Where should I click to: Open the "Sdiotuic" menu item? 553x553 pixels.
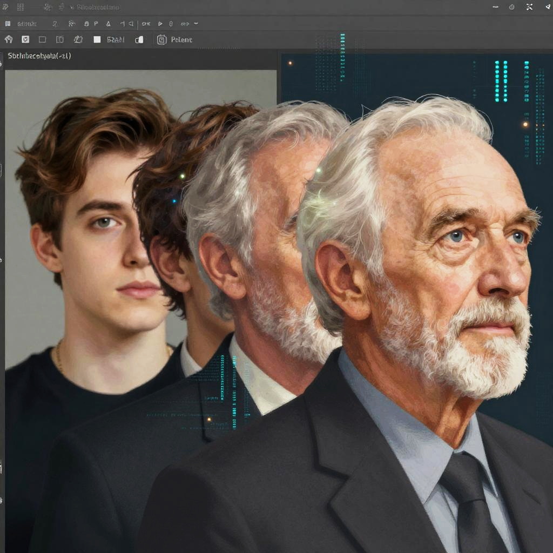(27, 24)
